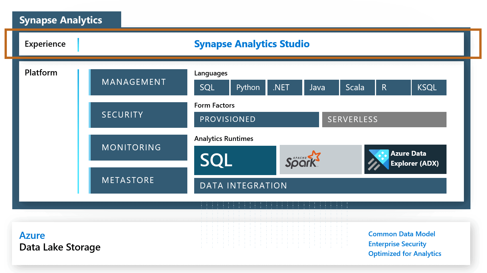Select the .NET language tile
Viewport: 487px width, 273px height.
[x=285, y=87]
